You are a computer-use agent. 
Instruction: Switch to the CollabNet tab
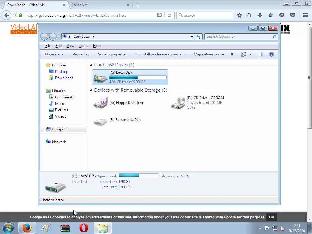[x=100, y=5]
